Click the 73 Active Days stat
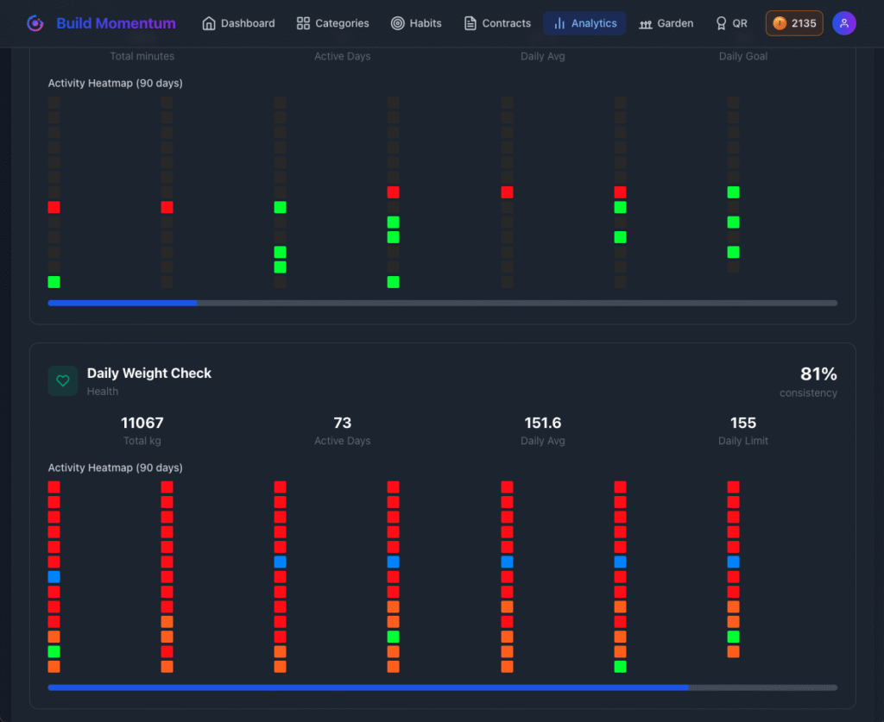This screenshot has width=884, height=722. click(x=342, y=423)
